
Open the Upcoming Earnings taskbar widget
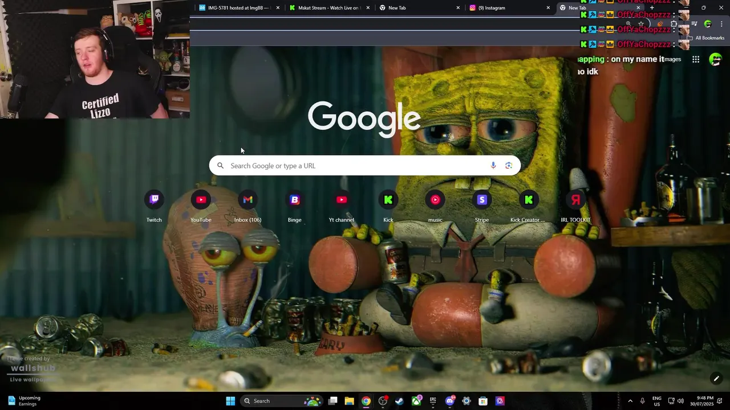click(x=24, y=401)
